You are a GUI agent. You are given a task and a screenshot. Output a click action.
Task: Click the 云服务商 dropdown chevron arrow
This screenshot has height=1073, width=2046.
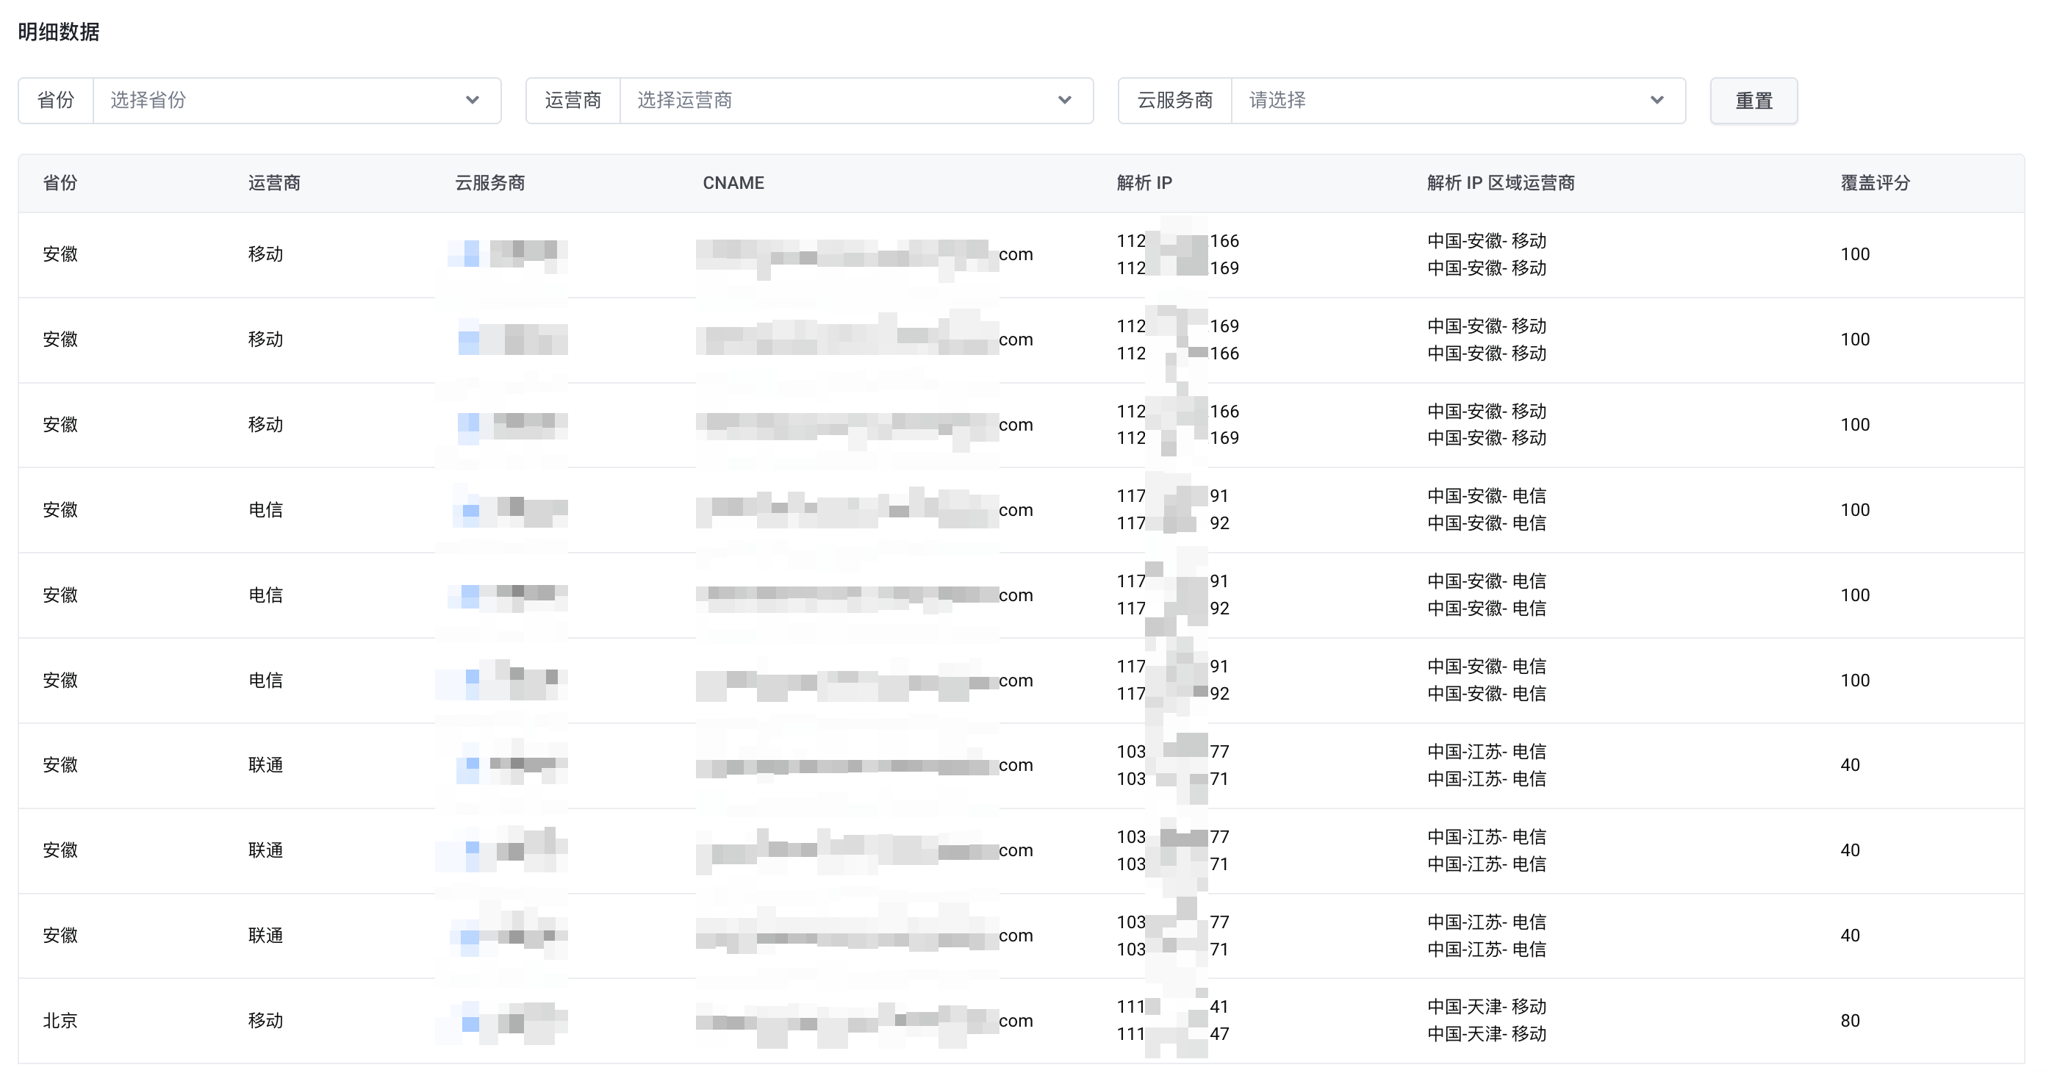(x=1656, y=100)
